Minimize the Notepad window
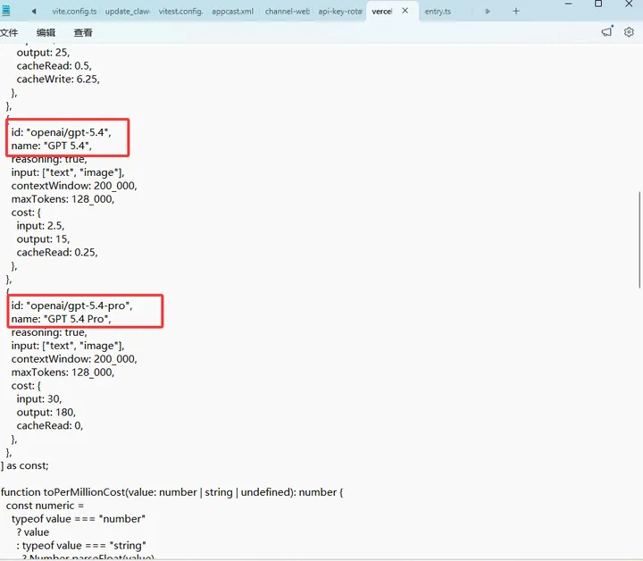 (568, 4)
